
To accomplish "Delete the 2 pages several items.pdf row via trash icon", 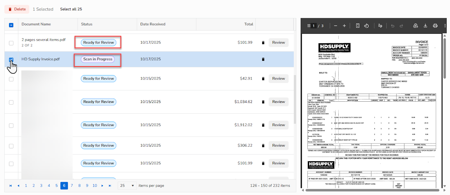I will [263, 43].
